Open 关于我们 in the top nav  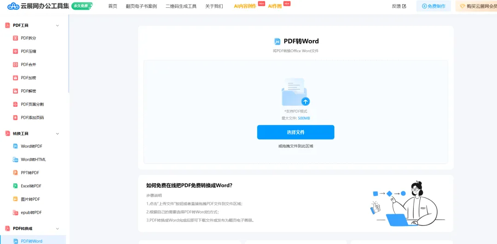(x=214, y=6)
